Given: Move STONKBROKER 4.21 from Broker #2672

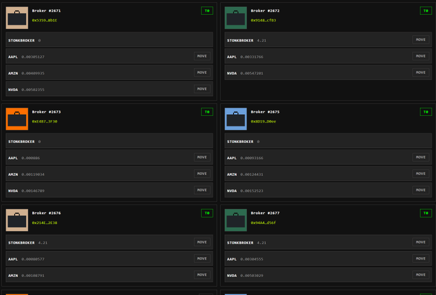Looking at the screenshot, I should coord(421,40).
